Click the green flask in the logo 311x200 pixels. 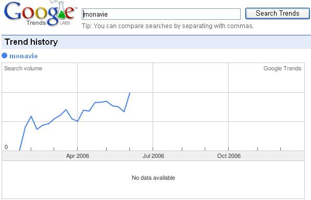tap(61, 10)
